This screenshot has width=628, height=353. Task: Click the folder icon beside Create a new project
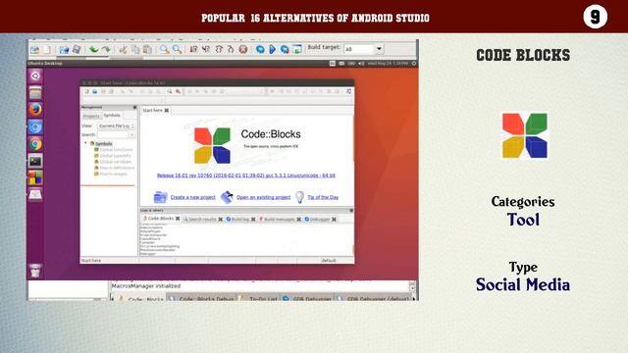pos(160,197)
